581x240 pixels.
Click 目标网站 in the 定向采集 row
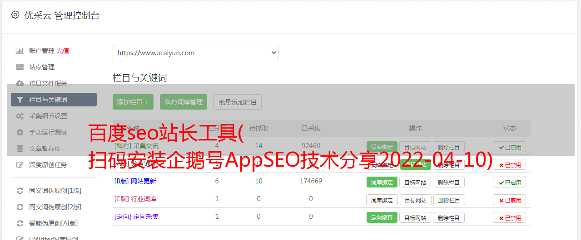click(415, 217)
